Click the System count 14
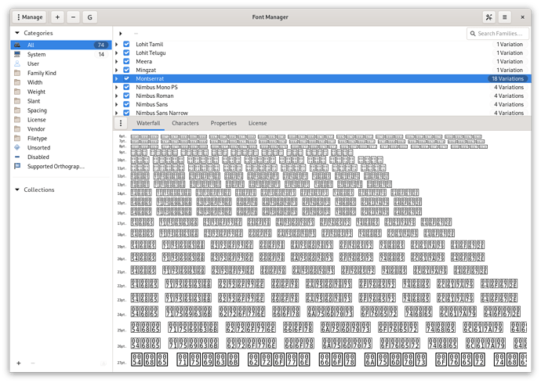 [x=101, y=54]
